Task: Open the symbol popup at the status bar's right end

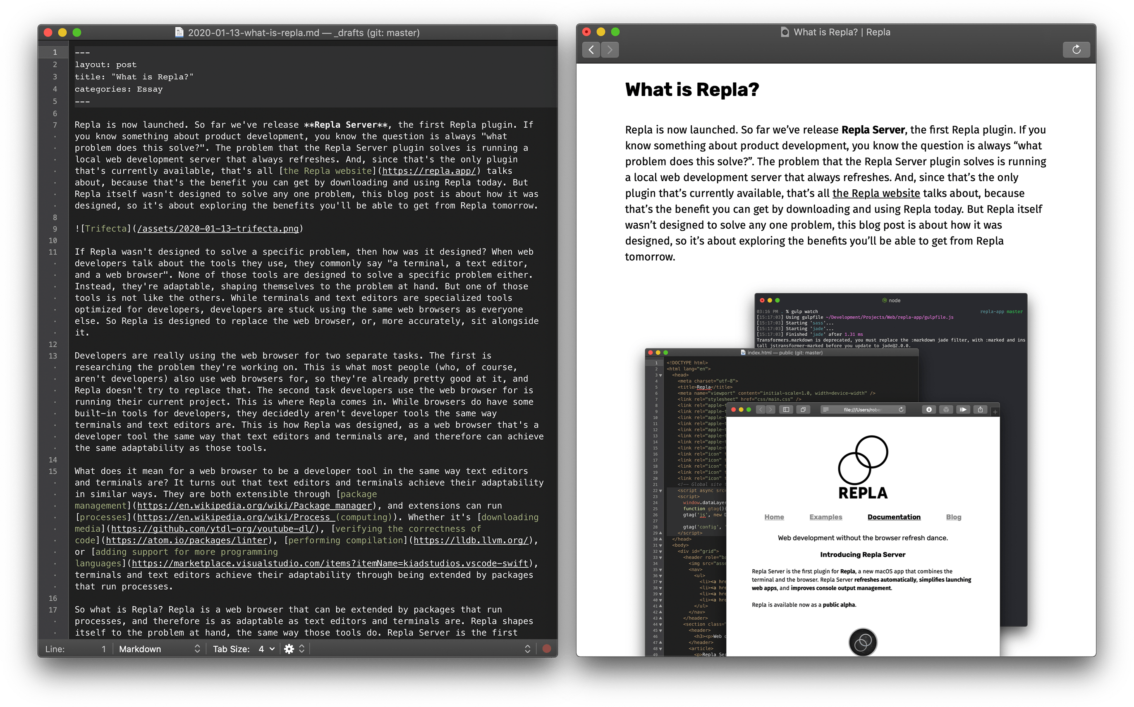Action: point(527,649)
